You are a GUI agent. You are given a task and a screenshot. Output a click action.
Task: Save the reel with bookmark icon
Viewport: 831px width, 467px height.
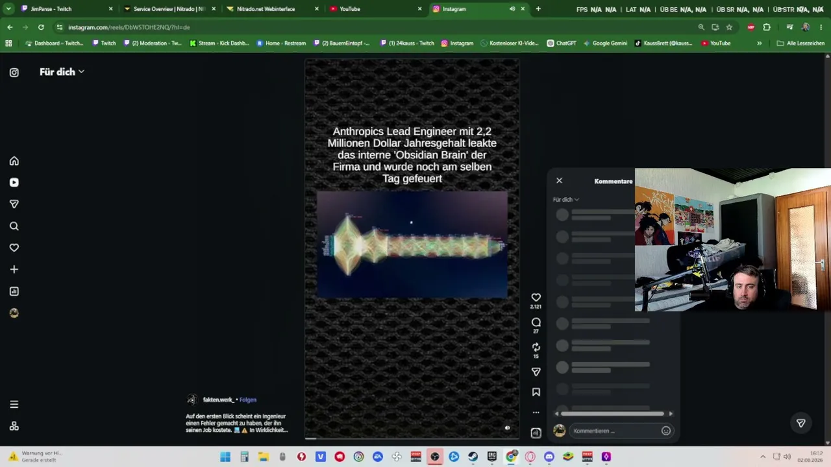[x=536, y=392]
